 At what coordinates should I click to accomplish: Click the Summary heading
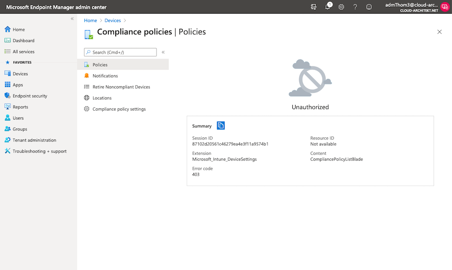coord(202,126)
